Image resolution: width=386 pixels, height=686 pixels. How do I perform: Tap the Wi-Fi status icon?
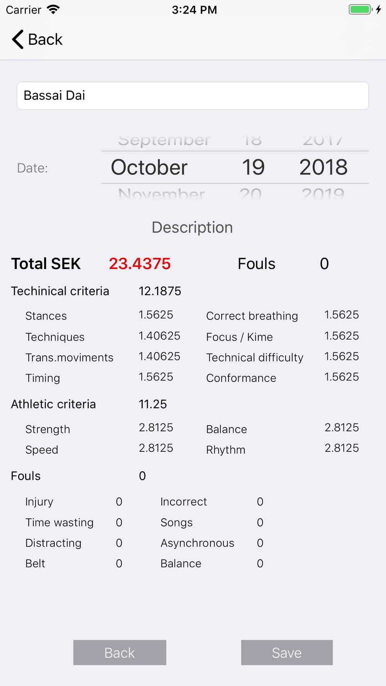pyautogui.click(x=53, y=10)
